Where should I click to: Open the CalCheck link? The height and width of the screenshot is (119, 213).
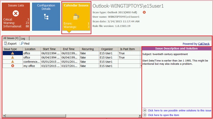[204, 44]
